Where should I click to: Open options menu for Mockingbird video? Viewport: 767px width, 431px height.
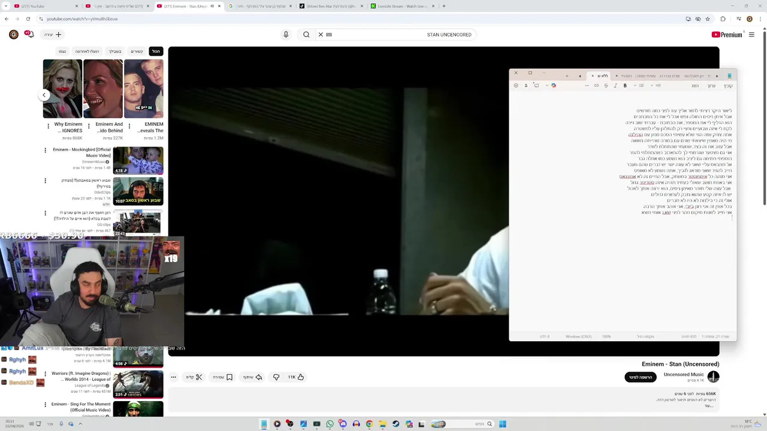click(45, 150)
